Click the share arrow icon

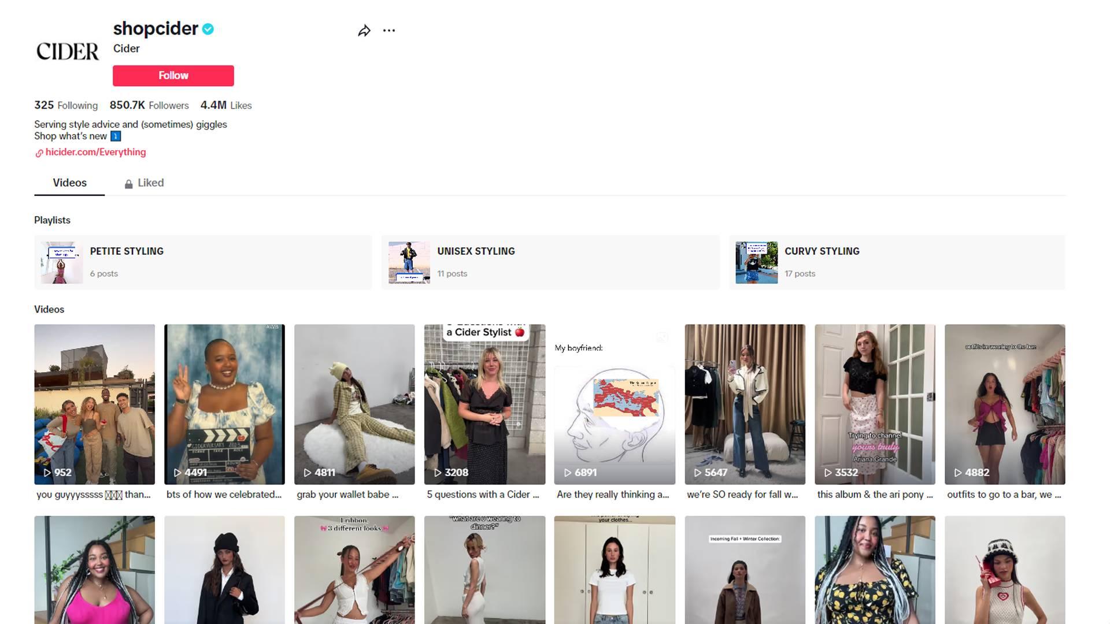click(364, 31)
